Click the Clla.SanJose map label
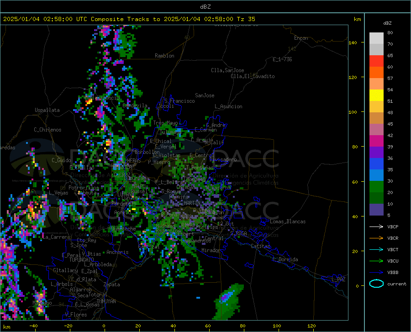 [x=227, y=70]
